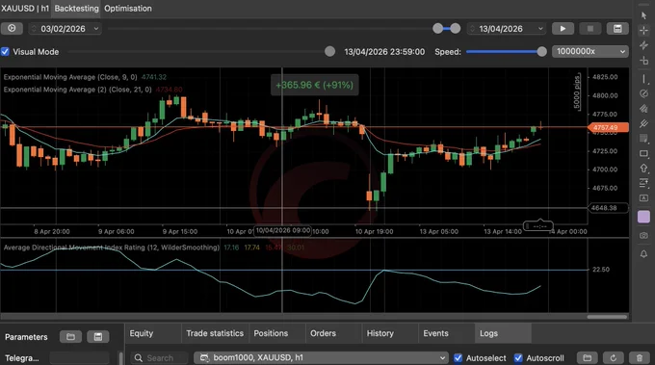Start the backtest with play button
The height and width of the screenshot is (365, 655).
[x=563, y=28]
